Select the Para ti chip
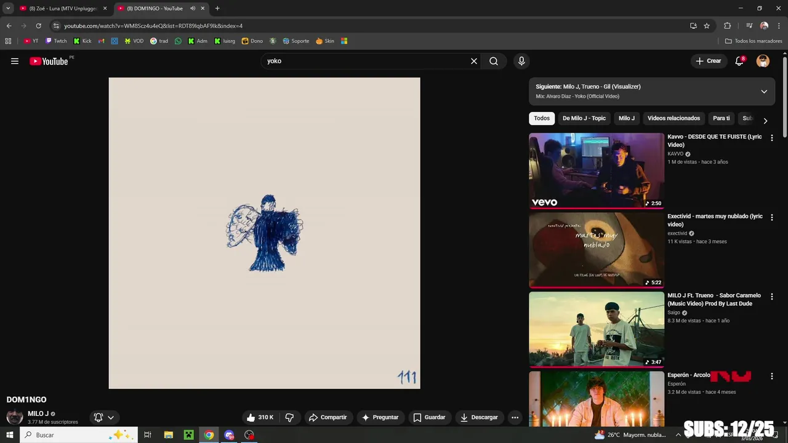The image size is (788, 443). 721,118
